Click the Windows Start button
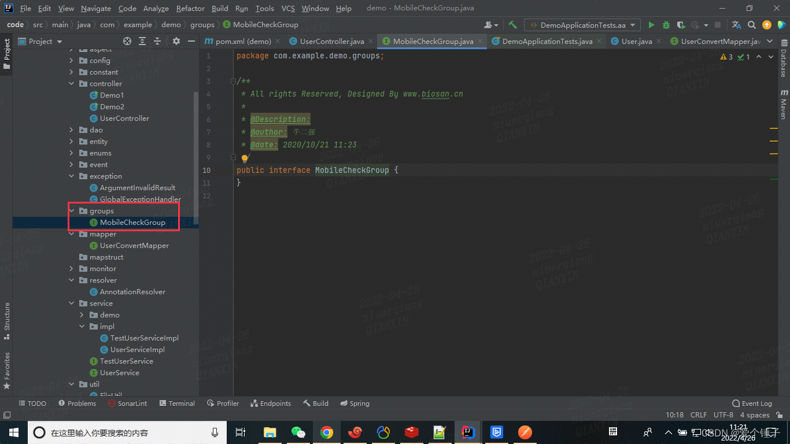Viewport: 790px width, 444px height. coord(13,432)
